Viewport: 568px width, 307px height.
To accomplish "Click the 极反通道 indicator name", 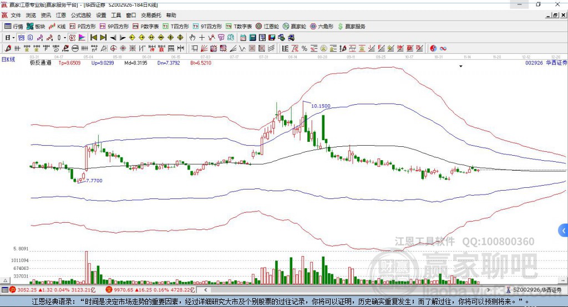I will pyautogui.click(x=40, y=63).
